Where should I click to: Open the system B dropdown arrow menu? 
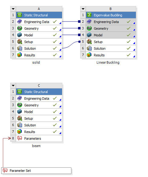(83, 9)
